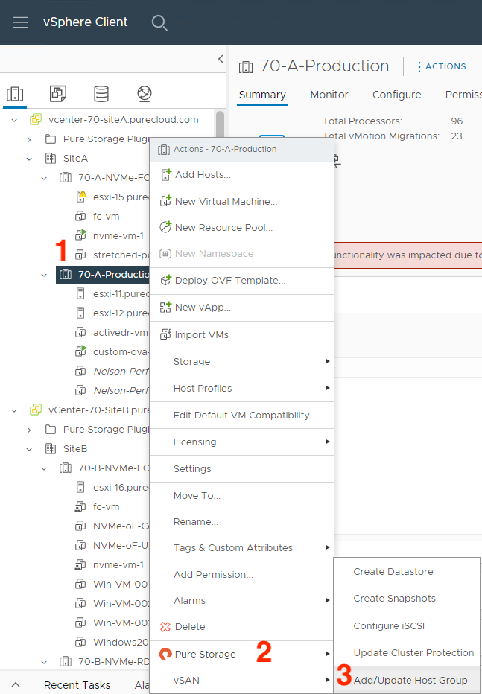
Task: Select Settings in the context menu
Action: tap(241, 468)
